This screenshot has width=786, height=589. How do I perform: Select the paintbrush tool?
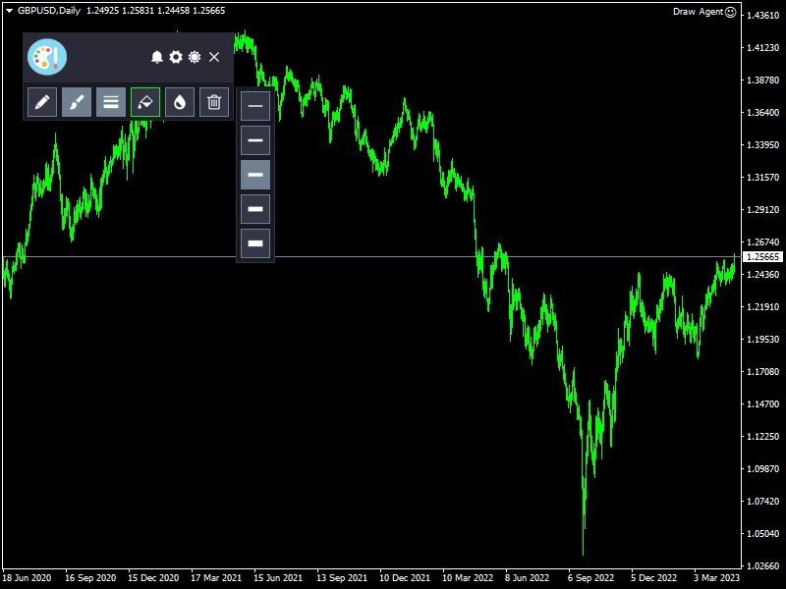point(77,102)
